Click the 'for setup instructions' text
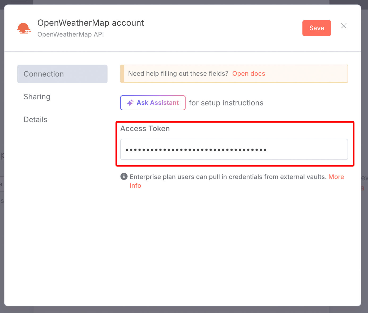The image size is (368, 313). click(x=226, y=103)
